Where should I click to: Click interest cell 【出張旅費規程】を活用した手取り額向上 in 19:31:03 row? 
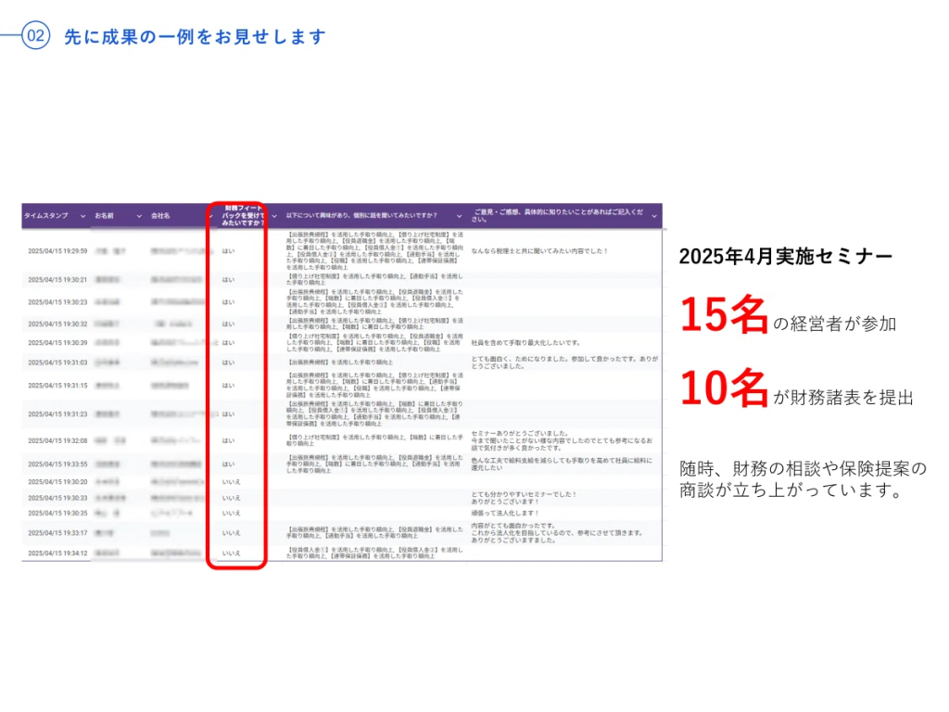tap(339, 362)
